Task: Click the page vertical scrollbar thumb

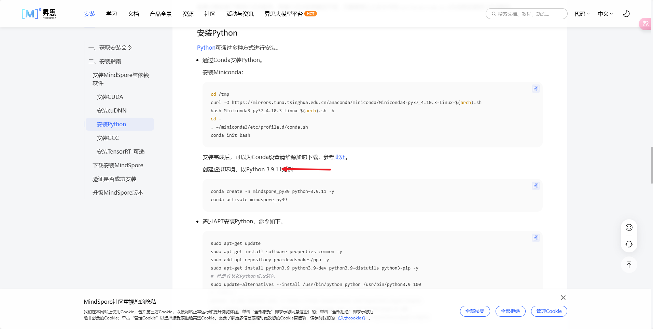Action: [652, 166]
